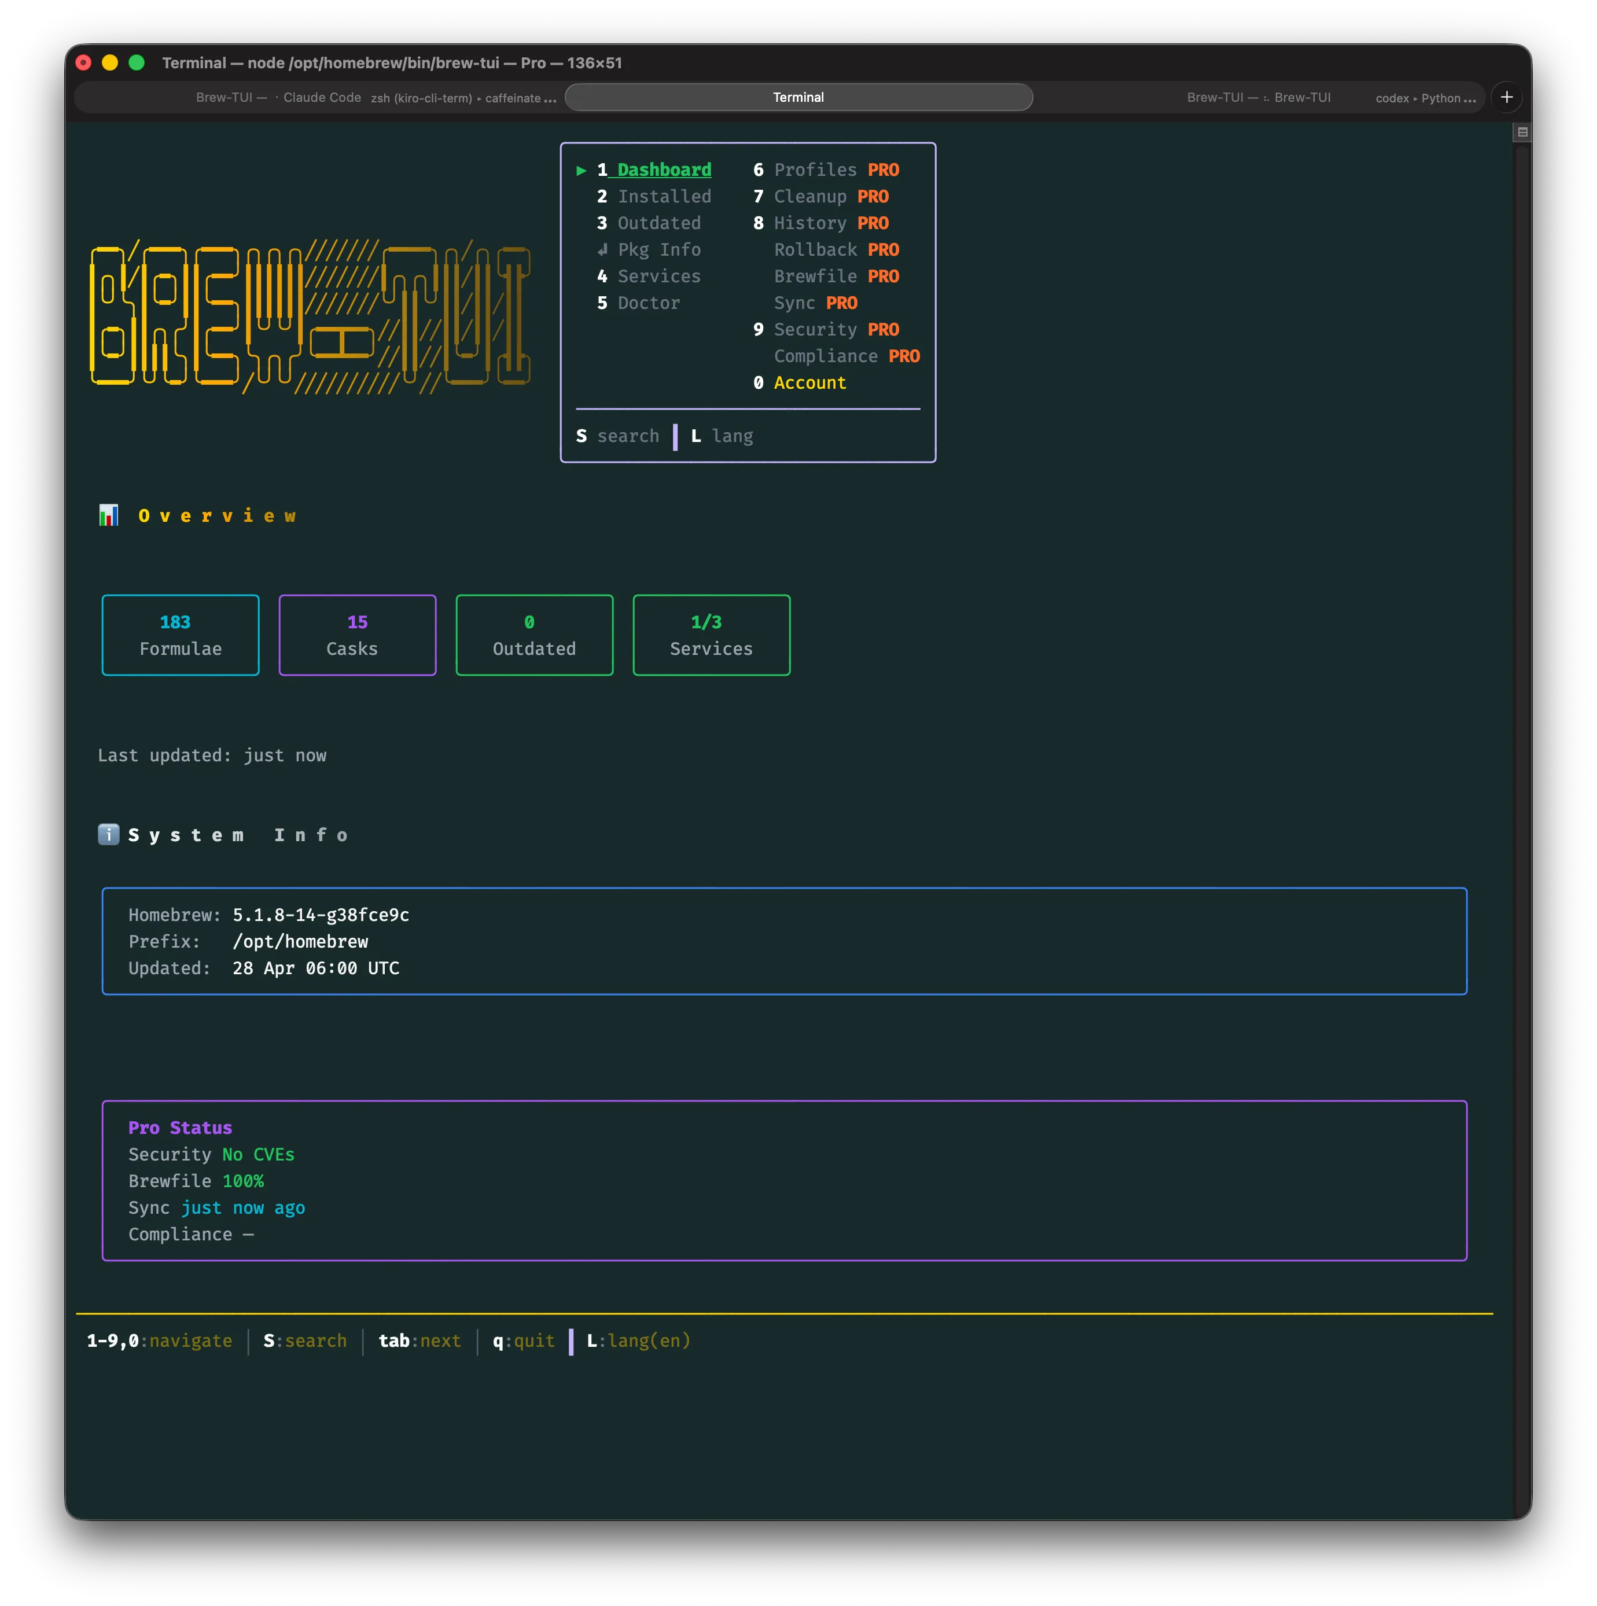Image resolution: width=1597 pixels, height=1606 pixels.
Task: Click the vertical scrollbar track at right
Action: click(1521, 831)
